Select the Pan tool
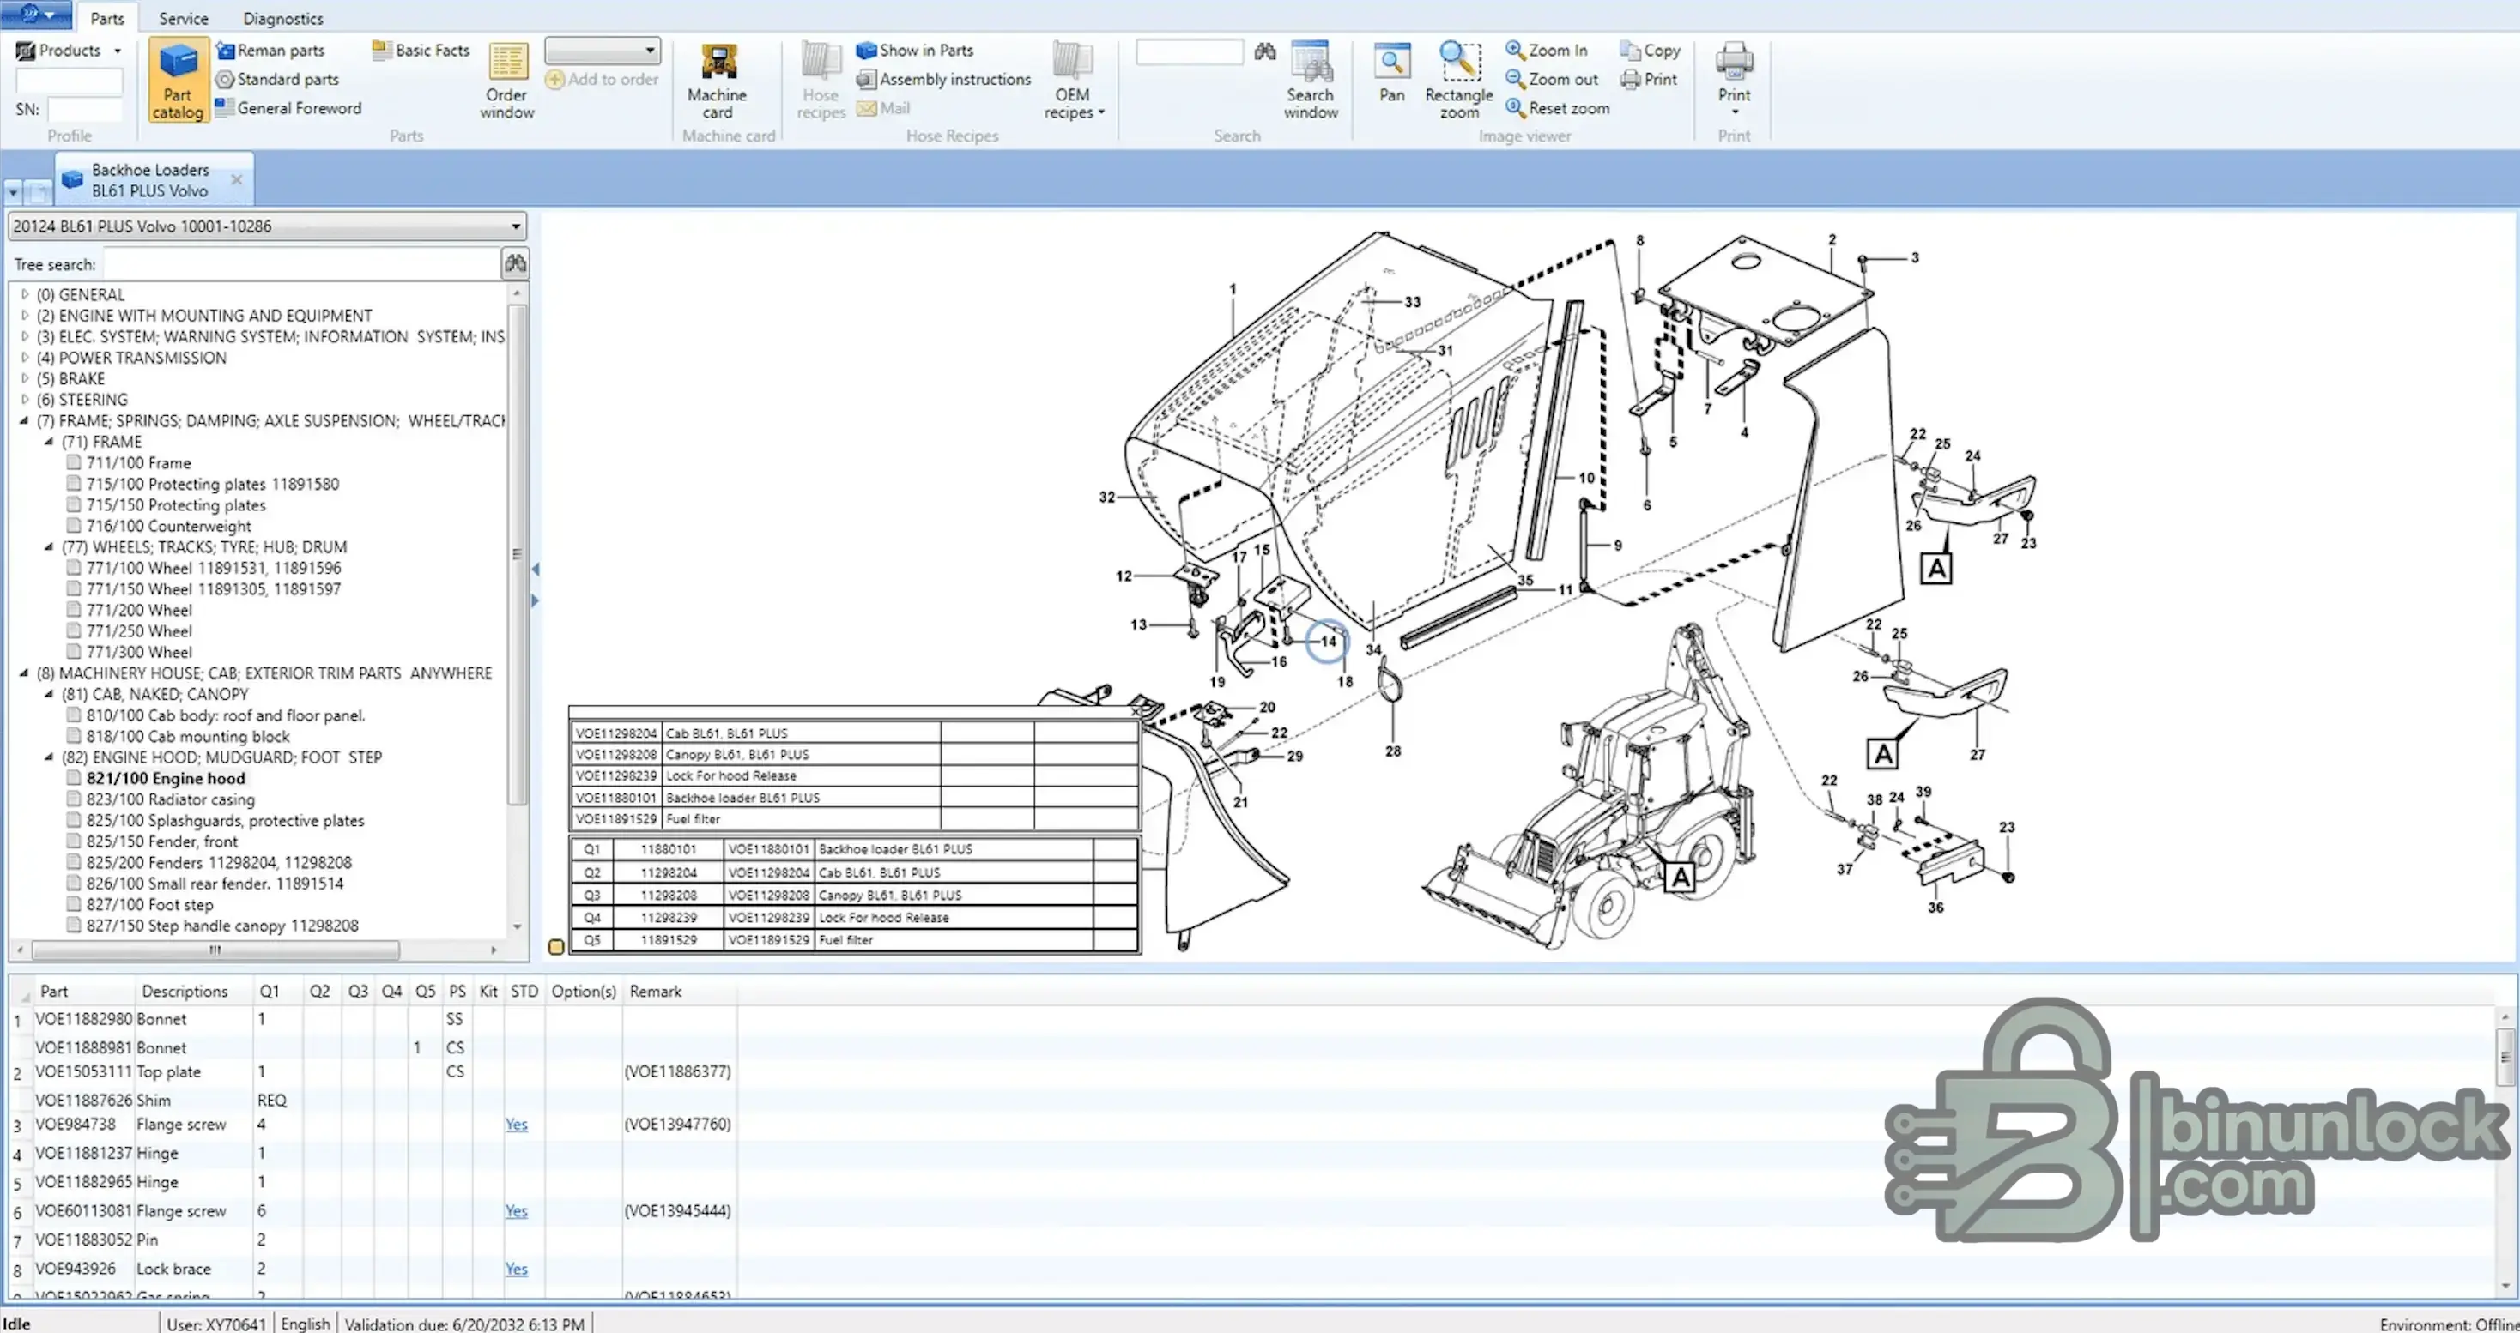Screen dimensions: 2520x1333 [x=1391, y=74]
